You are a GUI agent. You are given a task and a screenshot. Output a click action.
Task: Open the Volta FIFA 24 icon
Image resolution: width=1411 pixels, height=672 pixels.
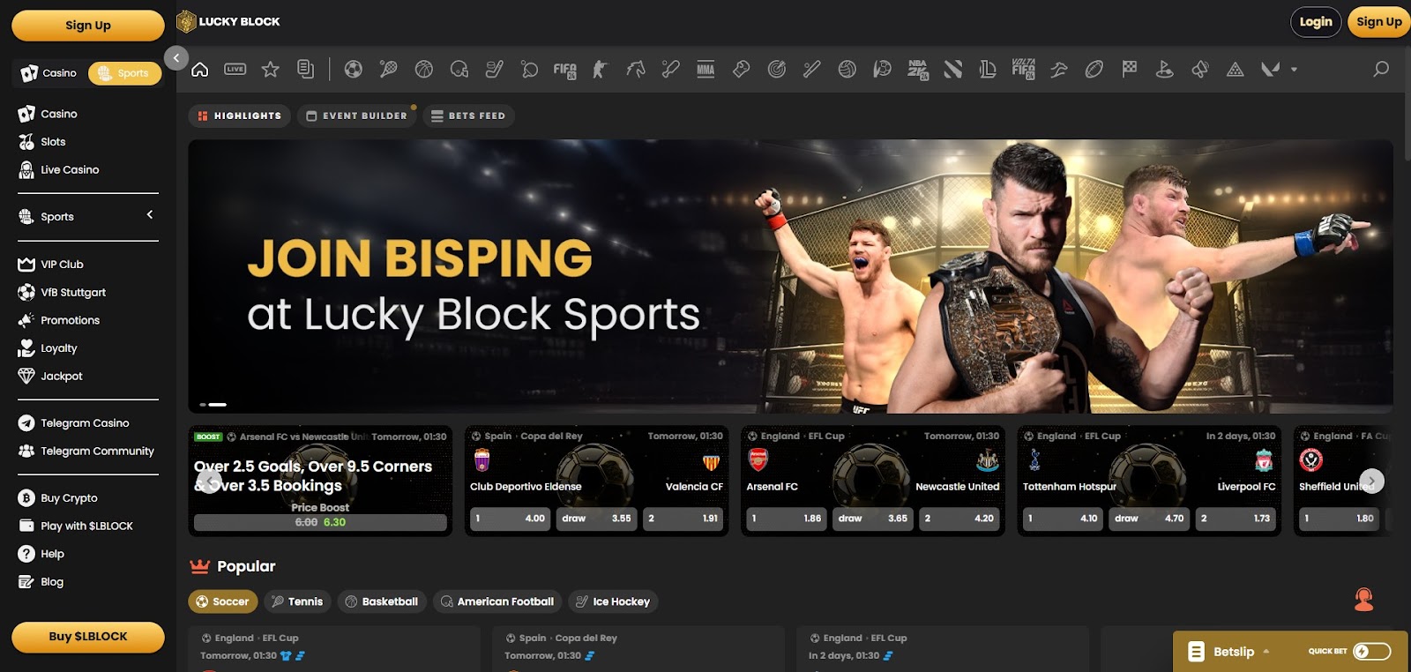pos(1023,69)
